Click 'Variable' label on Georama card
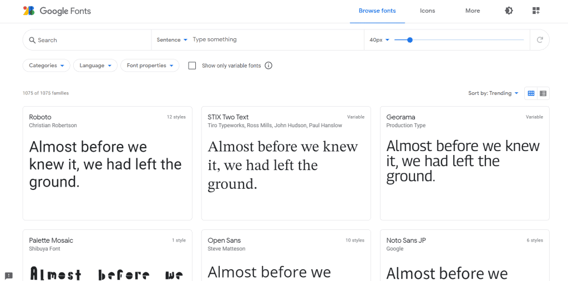 tap(534, 117)
